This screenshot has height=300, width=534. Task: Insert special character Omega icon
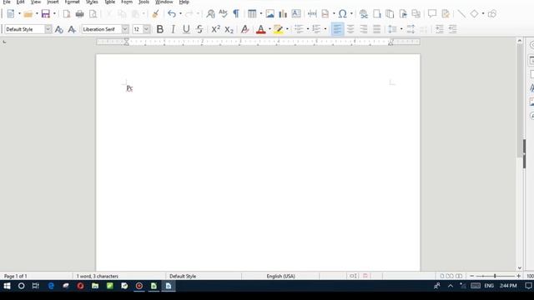[x=343, y=13]
